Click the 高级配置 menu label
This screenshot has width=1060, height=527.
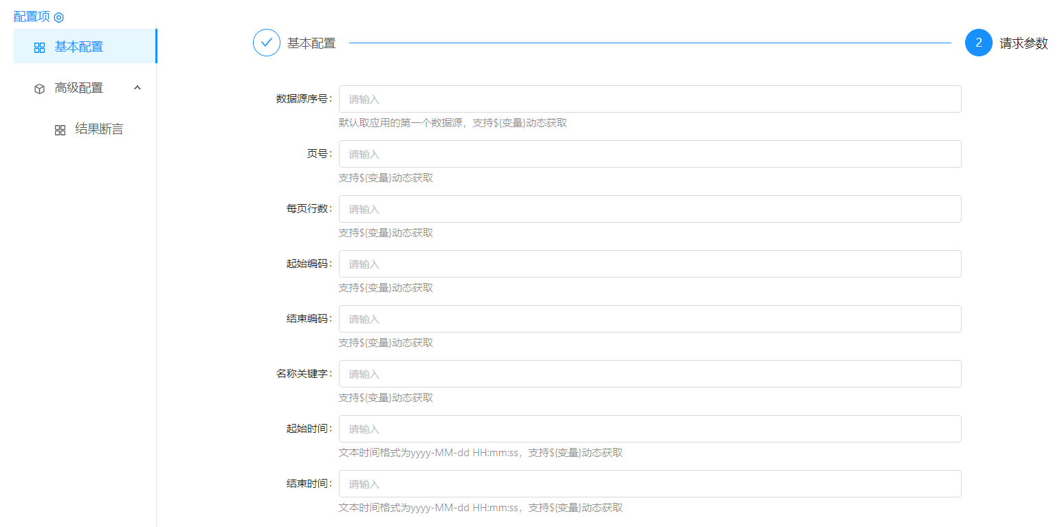tap(79, 88)
